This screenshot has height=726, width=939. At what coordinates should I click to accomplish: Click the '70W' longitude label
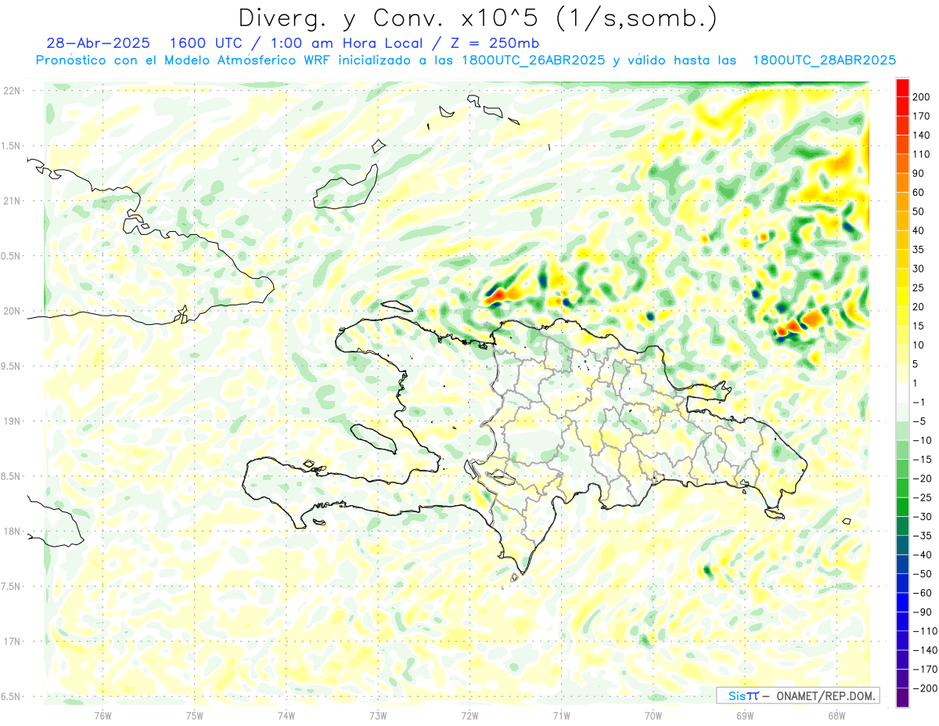tap(653, 716)
